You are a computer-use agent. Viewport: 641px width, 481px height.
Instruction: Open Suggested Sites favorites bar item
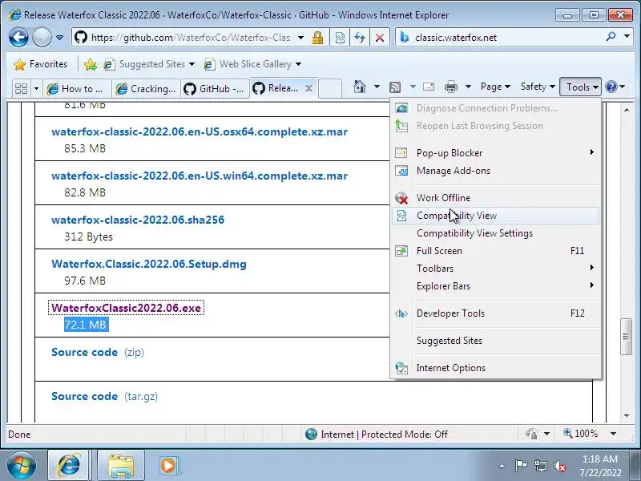coord(149,64)
